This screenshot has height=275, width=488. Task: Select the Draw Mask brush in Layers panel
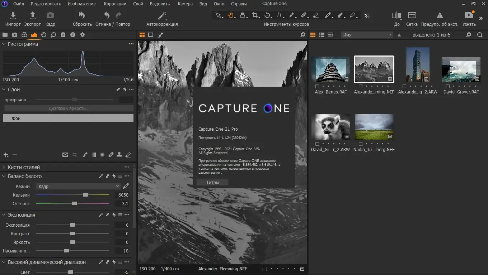point(85,155)
